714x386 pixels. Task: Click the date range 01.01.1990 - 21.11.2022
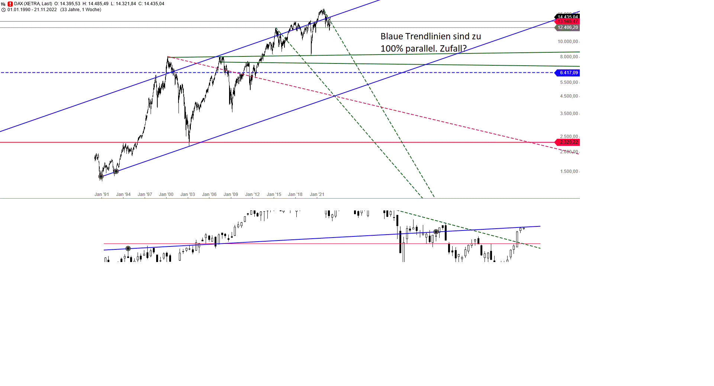32,10
